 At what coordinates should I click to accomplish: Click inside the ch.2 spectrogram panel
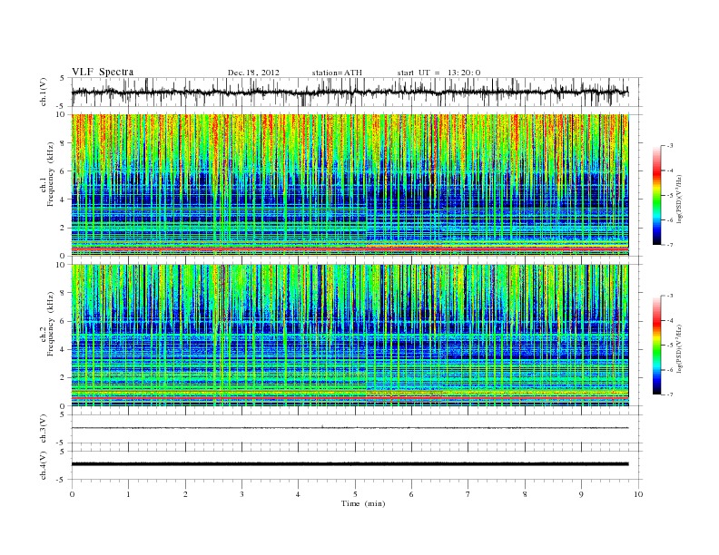[350, 336]
